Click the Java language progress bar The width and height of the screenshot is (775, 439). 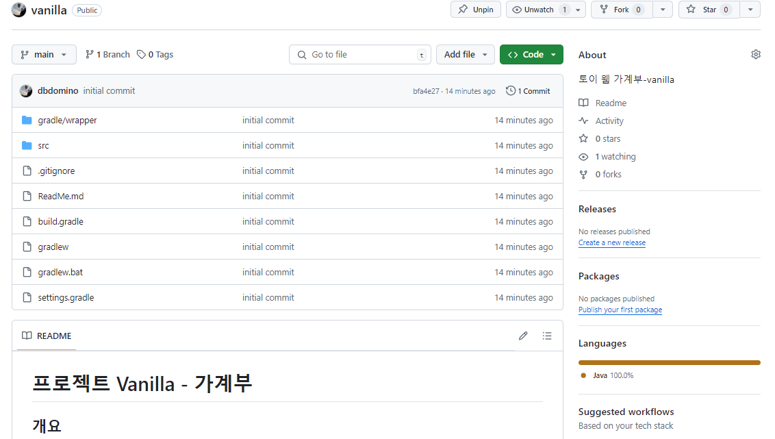[x=670, y=363]
